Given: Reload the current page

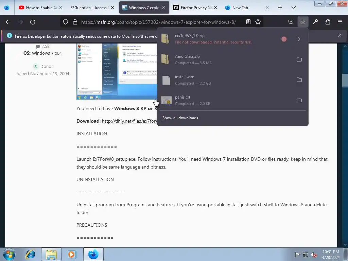Looking at the screenshot, I should (x=33, y=22).
